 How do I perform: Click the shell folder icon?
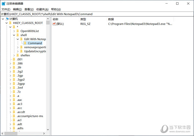[18, 35]
